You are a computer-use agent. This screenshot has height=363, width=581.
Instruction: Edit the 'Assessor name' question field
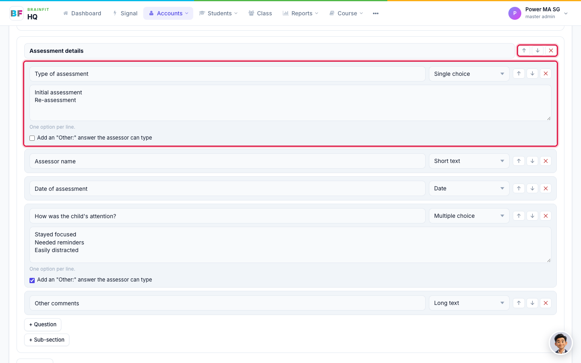coord(228,161)
